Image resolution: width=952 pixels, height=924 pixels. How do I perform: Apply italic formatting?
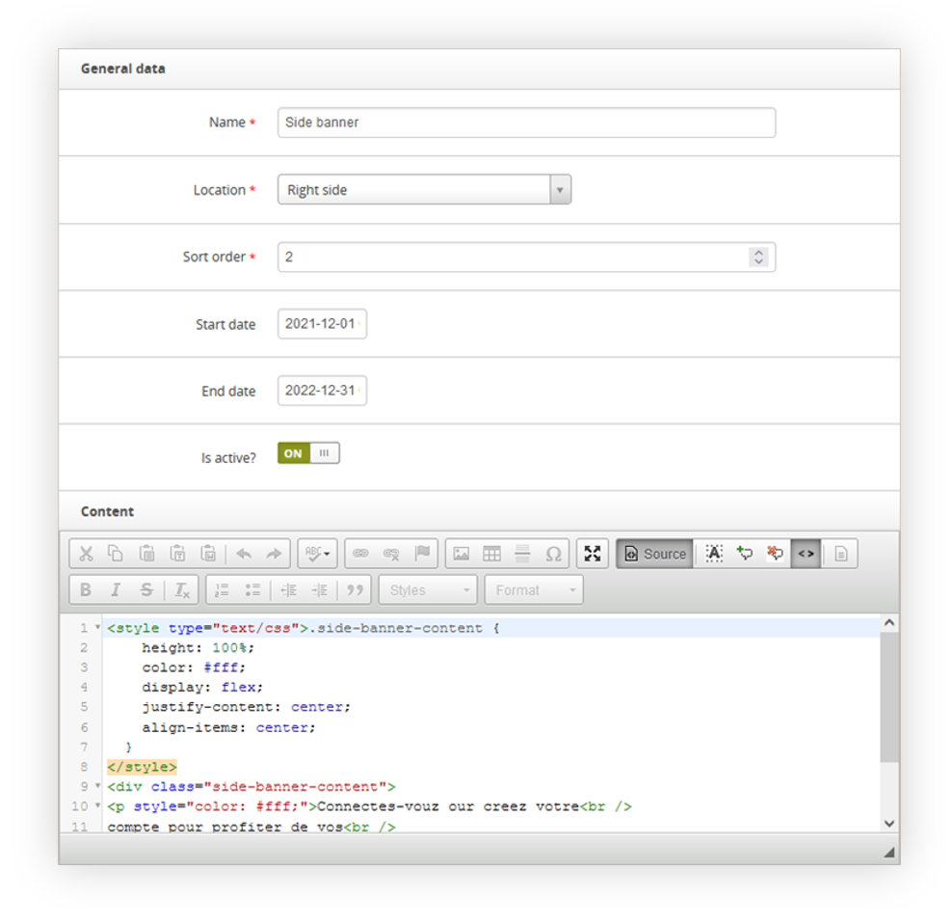(x=116, y=590)
